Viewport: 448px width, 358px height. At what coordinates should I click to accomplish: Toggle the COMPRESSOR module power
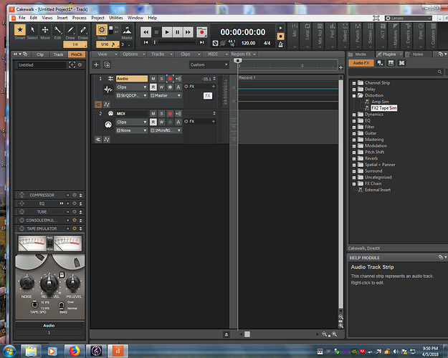click(x=75, y=195)
